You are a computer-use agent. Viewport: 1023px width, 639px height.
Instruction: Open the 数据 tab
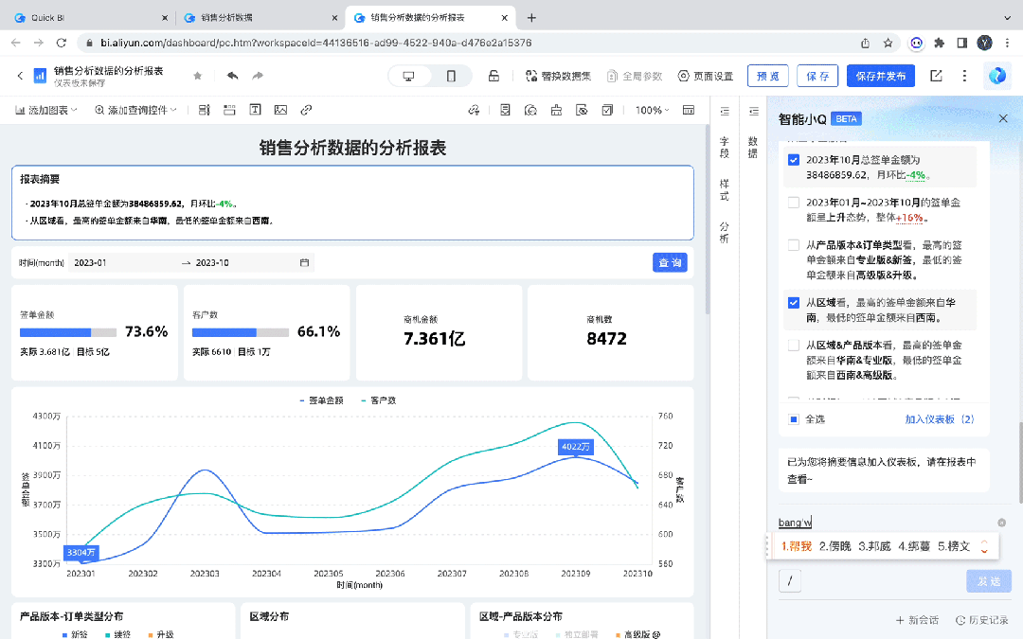click(x=753, y=148)
